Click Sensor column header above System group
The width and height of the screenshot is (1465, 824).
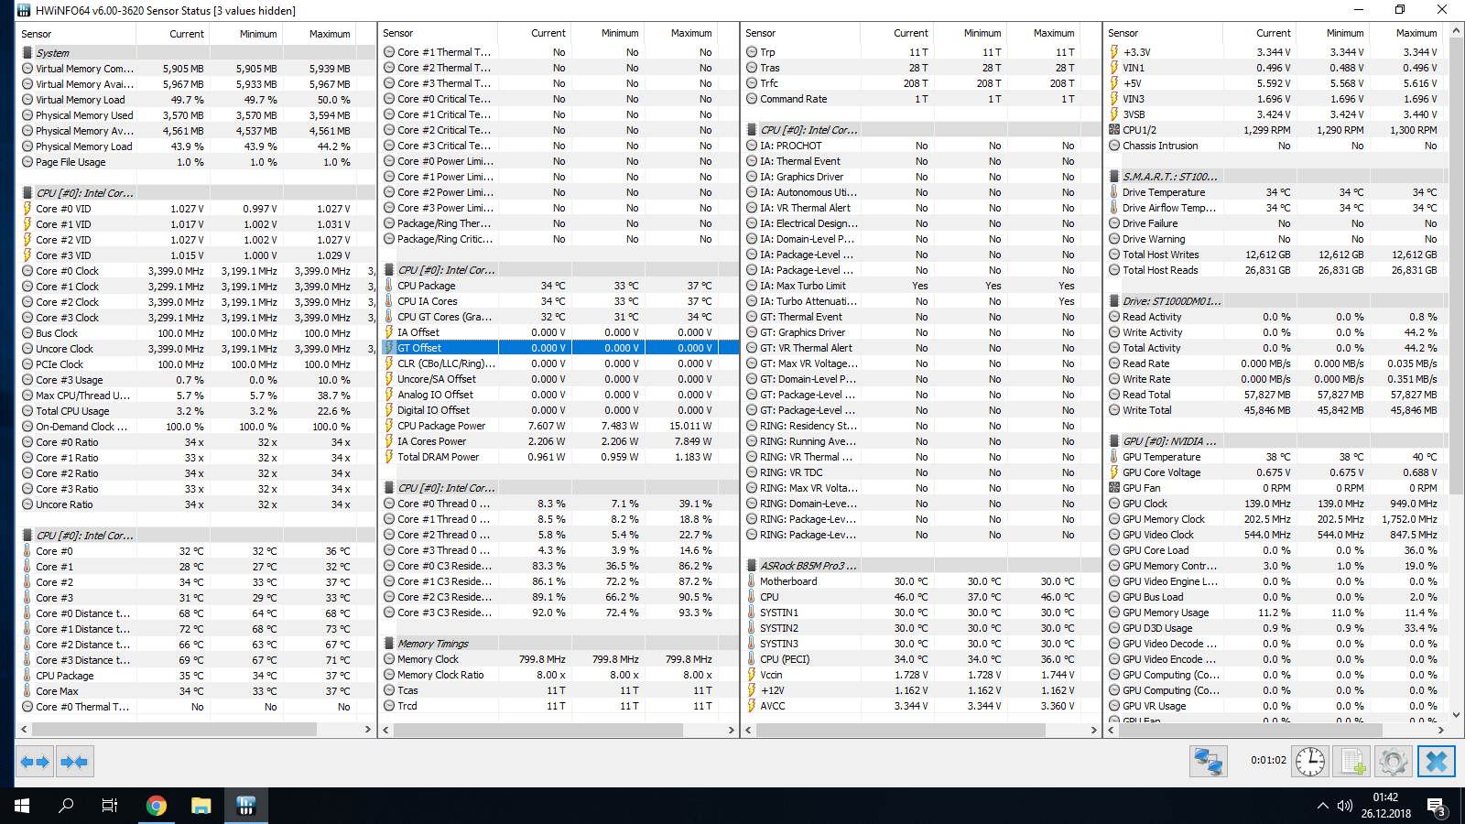(77, 34)
